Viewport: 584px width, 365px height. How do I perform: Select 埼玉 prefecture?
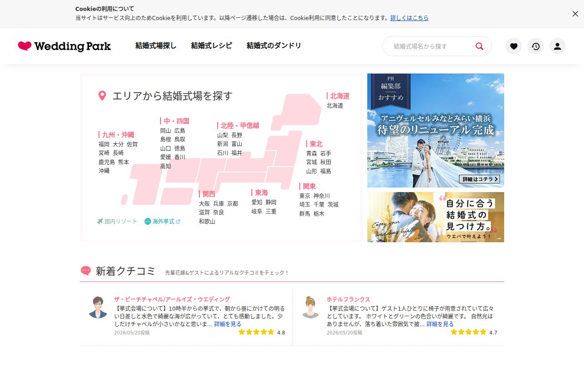point(305,204)
